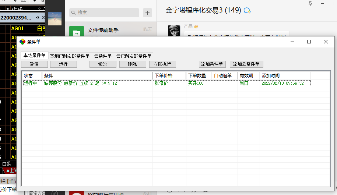Click the plus button beside WeChat search
The width and height of the screenshot is (337, 195).
(147, 13)
